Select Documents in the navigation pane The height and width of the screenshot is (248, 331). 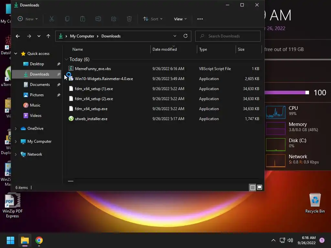[x=37, y=85]
